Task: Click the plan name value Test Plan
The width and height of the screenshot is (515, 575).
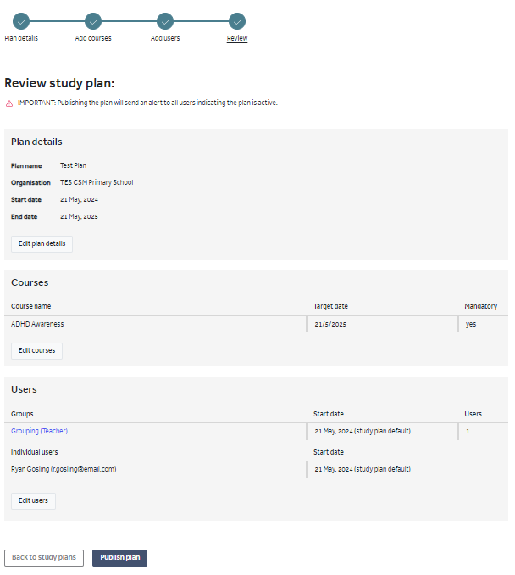Action: click(x=73, y=165)
